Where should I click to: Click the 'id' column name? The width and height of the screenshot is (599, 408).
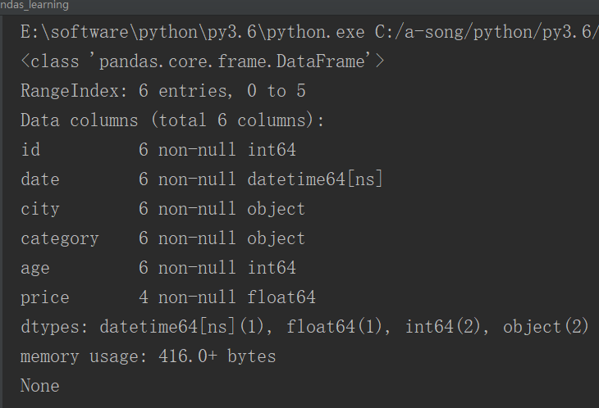tap(30, 150)
